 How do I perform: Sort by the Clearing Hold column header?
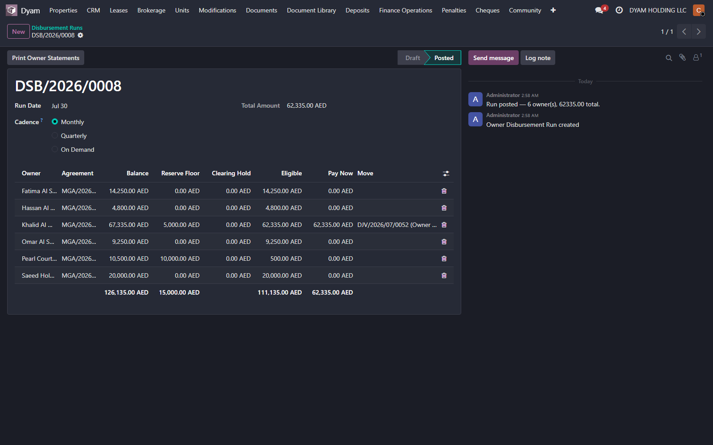pos(231,173)
